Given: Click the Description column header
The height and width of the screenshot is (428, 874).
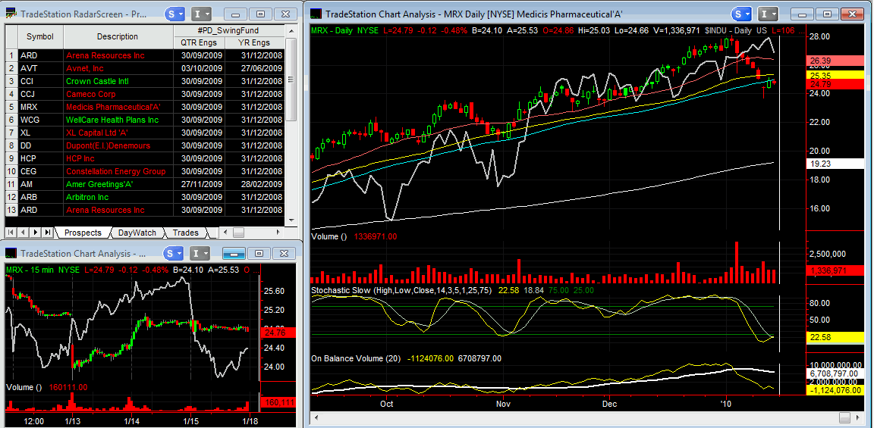Looking at the screenshot, I should [x=118, y=36].
